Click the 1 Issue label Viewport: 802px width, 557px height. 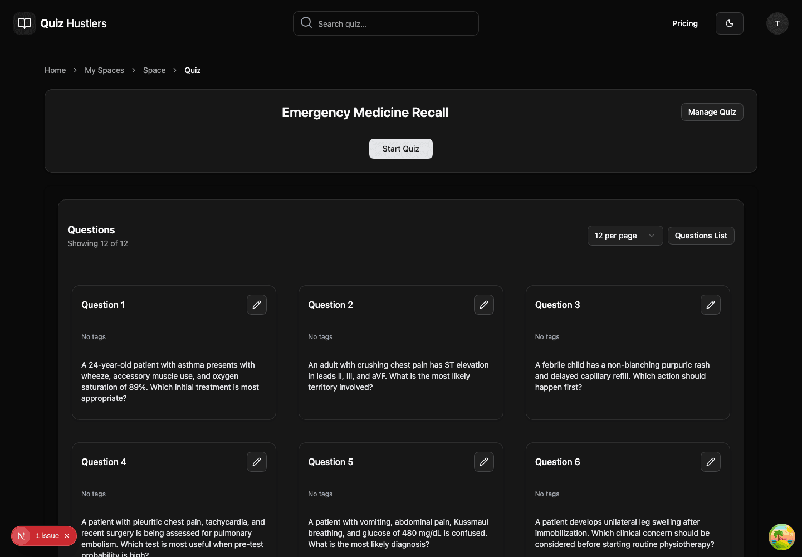tap(47, 536)
